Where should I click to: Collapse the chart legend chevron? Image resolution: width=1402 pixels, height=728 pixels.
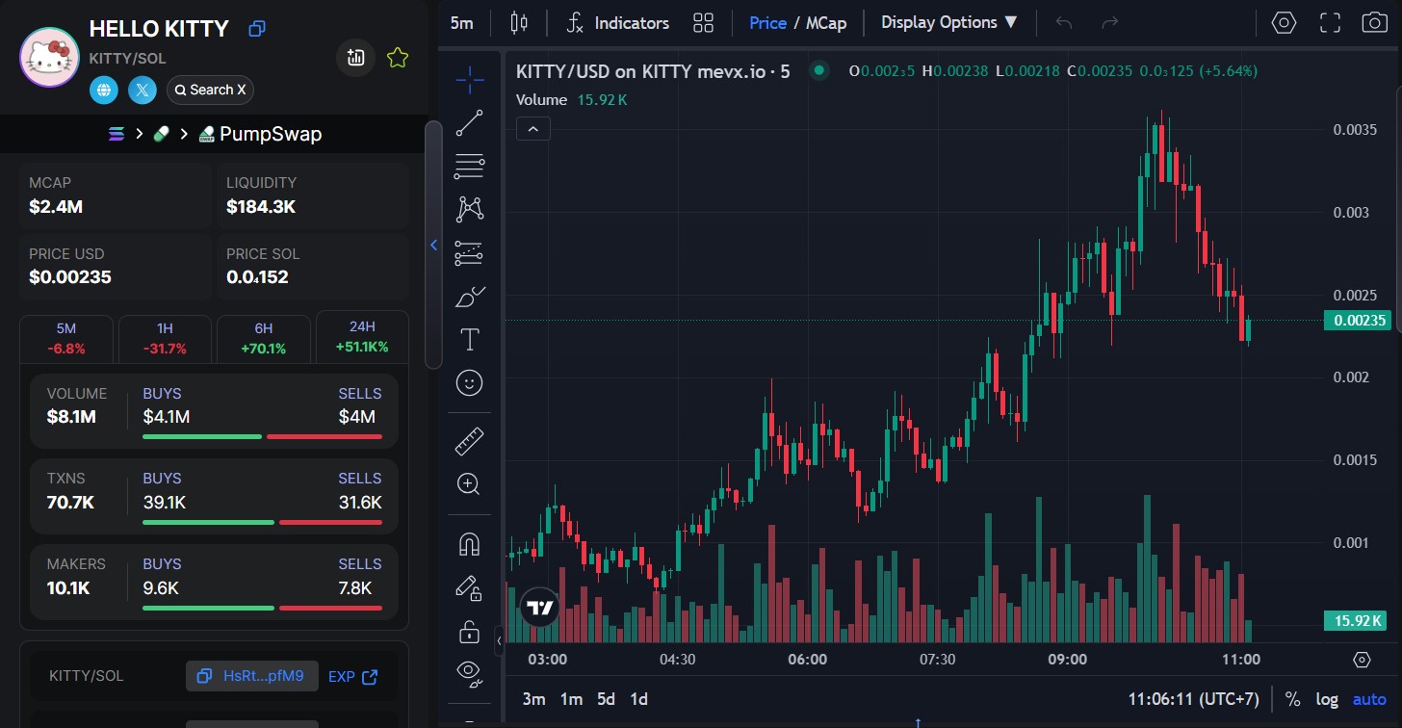point(533,128)
